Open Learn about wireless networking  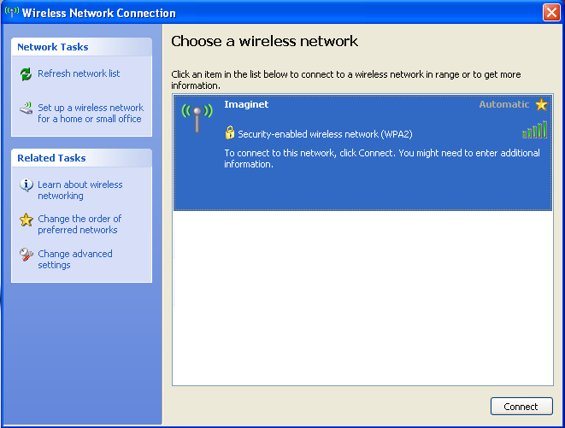(x=80, y=190)
